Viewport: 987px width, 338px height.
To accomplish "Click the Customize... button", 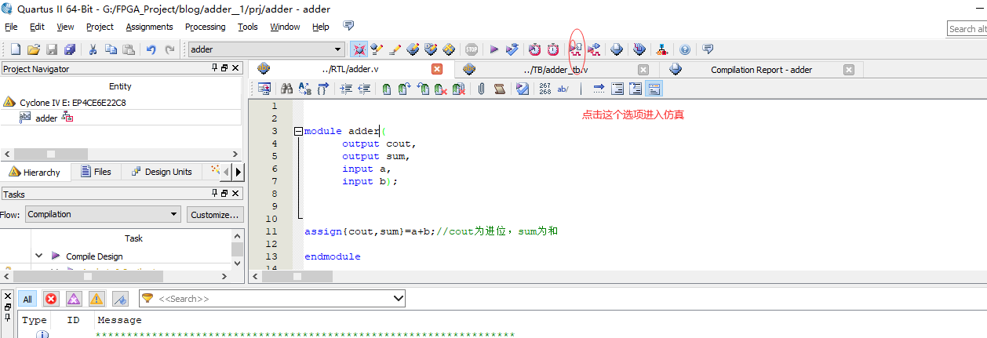I will tap(215, 214).
